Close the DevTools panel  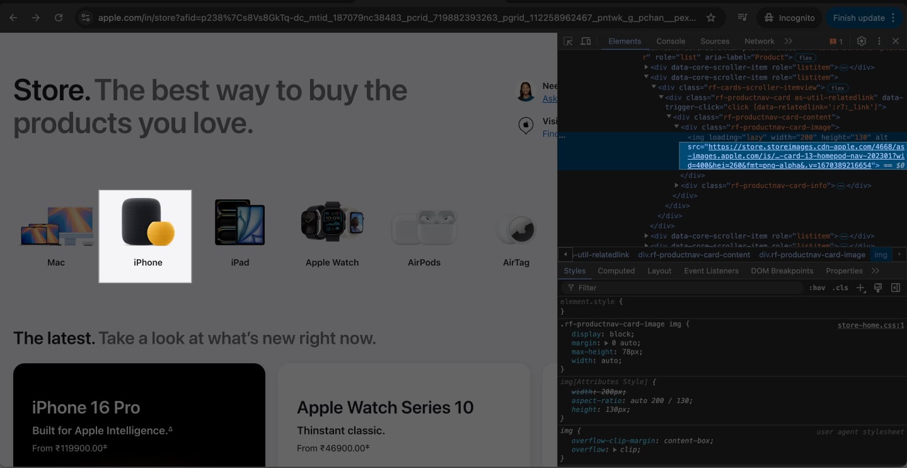896,41
